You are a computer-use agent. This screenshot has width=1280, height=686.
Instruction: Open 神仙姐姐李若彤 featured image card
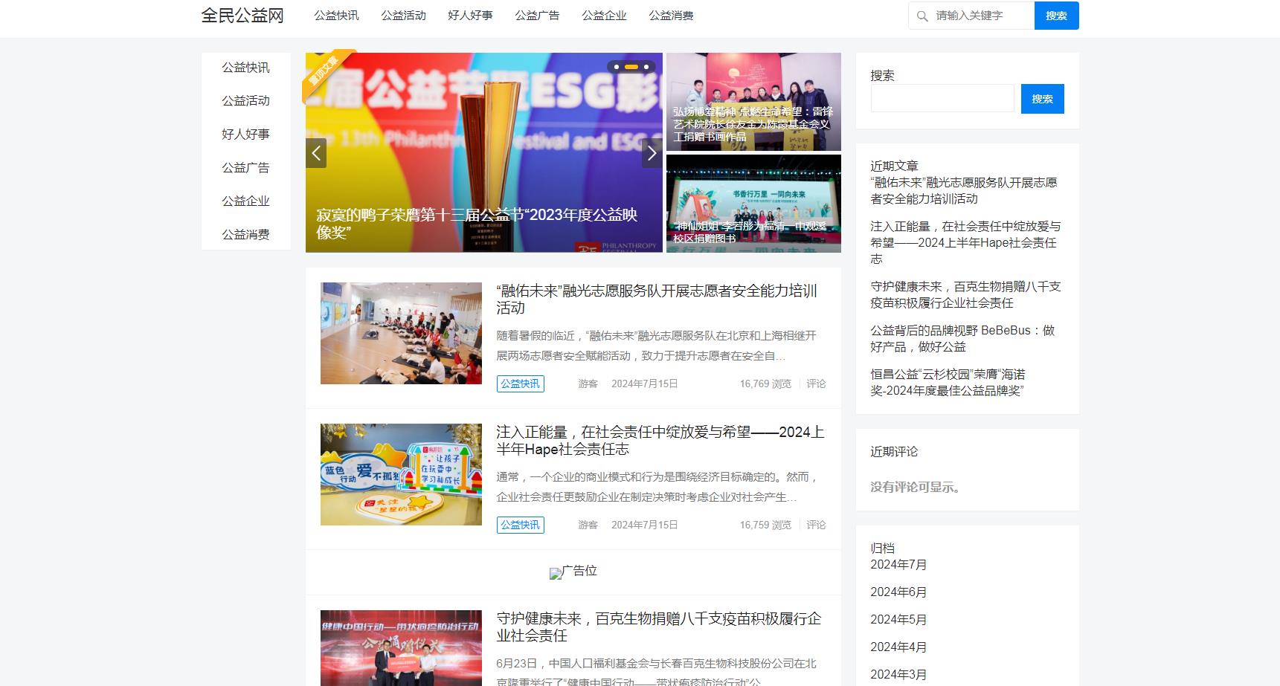click(x=753, y=204)
